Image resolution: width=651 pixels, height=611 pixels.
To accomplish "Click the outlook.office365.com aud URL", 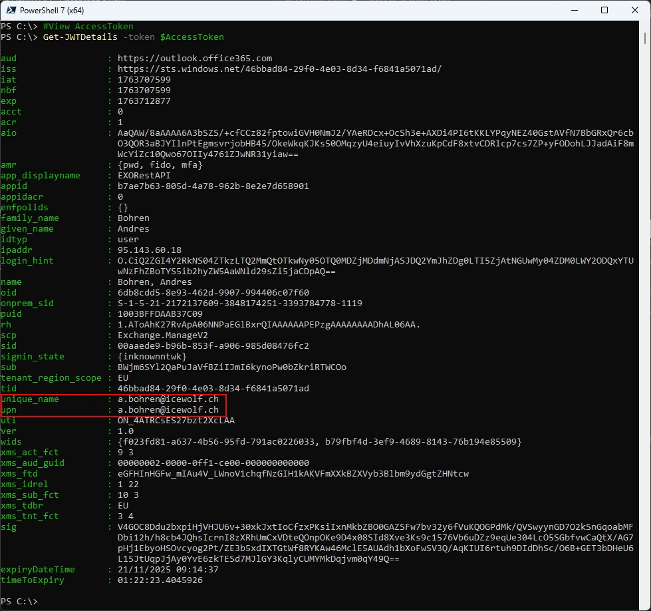I will (195, 59).
